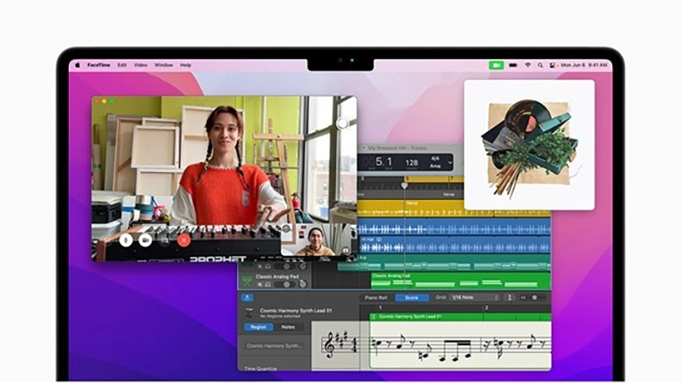
Task: Click the My Greatest Hit - Tracks window title
Action: click(398, 148)
